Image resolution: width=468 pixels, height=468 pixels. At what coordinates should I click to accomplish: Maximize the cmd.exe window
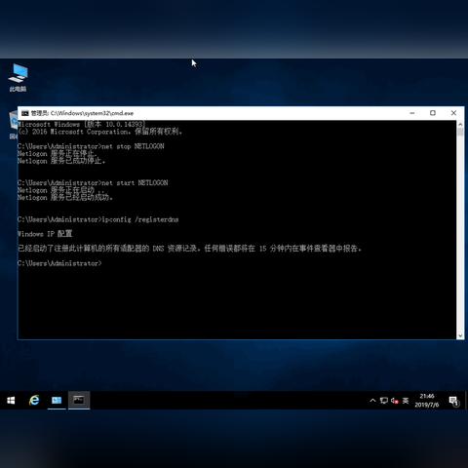433,113
